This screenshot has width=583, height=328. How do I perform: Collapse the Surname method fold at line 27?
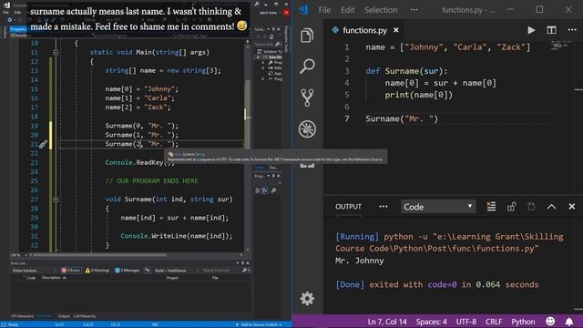coord(56,200)
